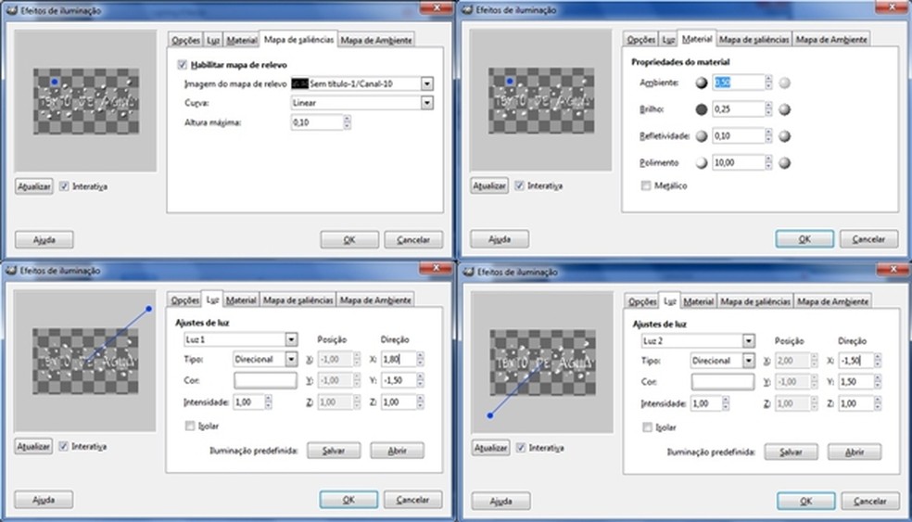Click right Polimento sphere icon
This screenshot has width=912, height=522.
point(785,162)
